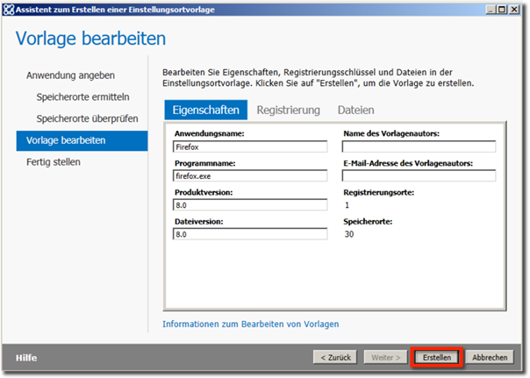The width and height of the screenshot is (530, 378).
Task: Select the 'Vorlage bearbeiten' step
Action: pos(66,140)
